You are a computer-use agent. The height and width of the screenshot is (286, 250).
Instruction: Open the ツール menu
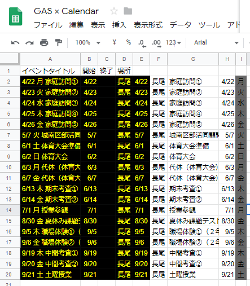coord(209,25)
